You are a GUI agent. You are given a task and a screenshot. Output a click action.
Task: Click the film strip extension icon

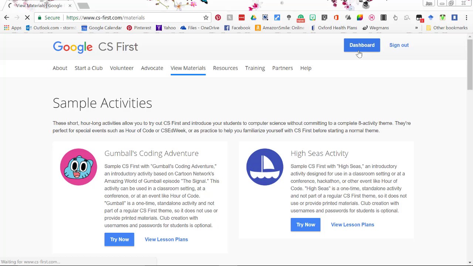click(x=384, y=18)
